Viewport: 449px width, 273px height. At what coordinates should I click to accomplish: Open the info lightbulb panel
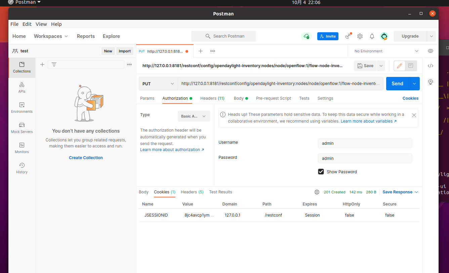coord(431,82)
